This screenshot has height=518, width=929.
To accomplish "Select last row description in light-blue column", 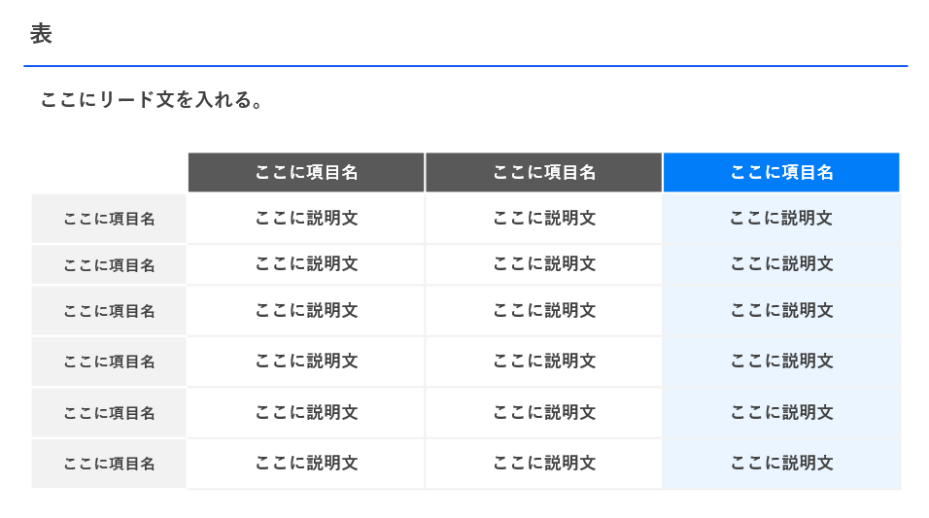I will pyautogui.click(x=781, y=464).
